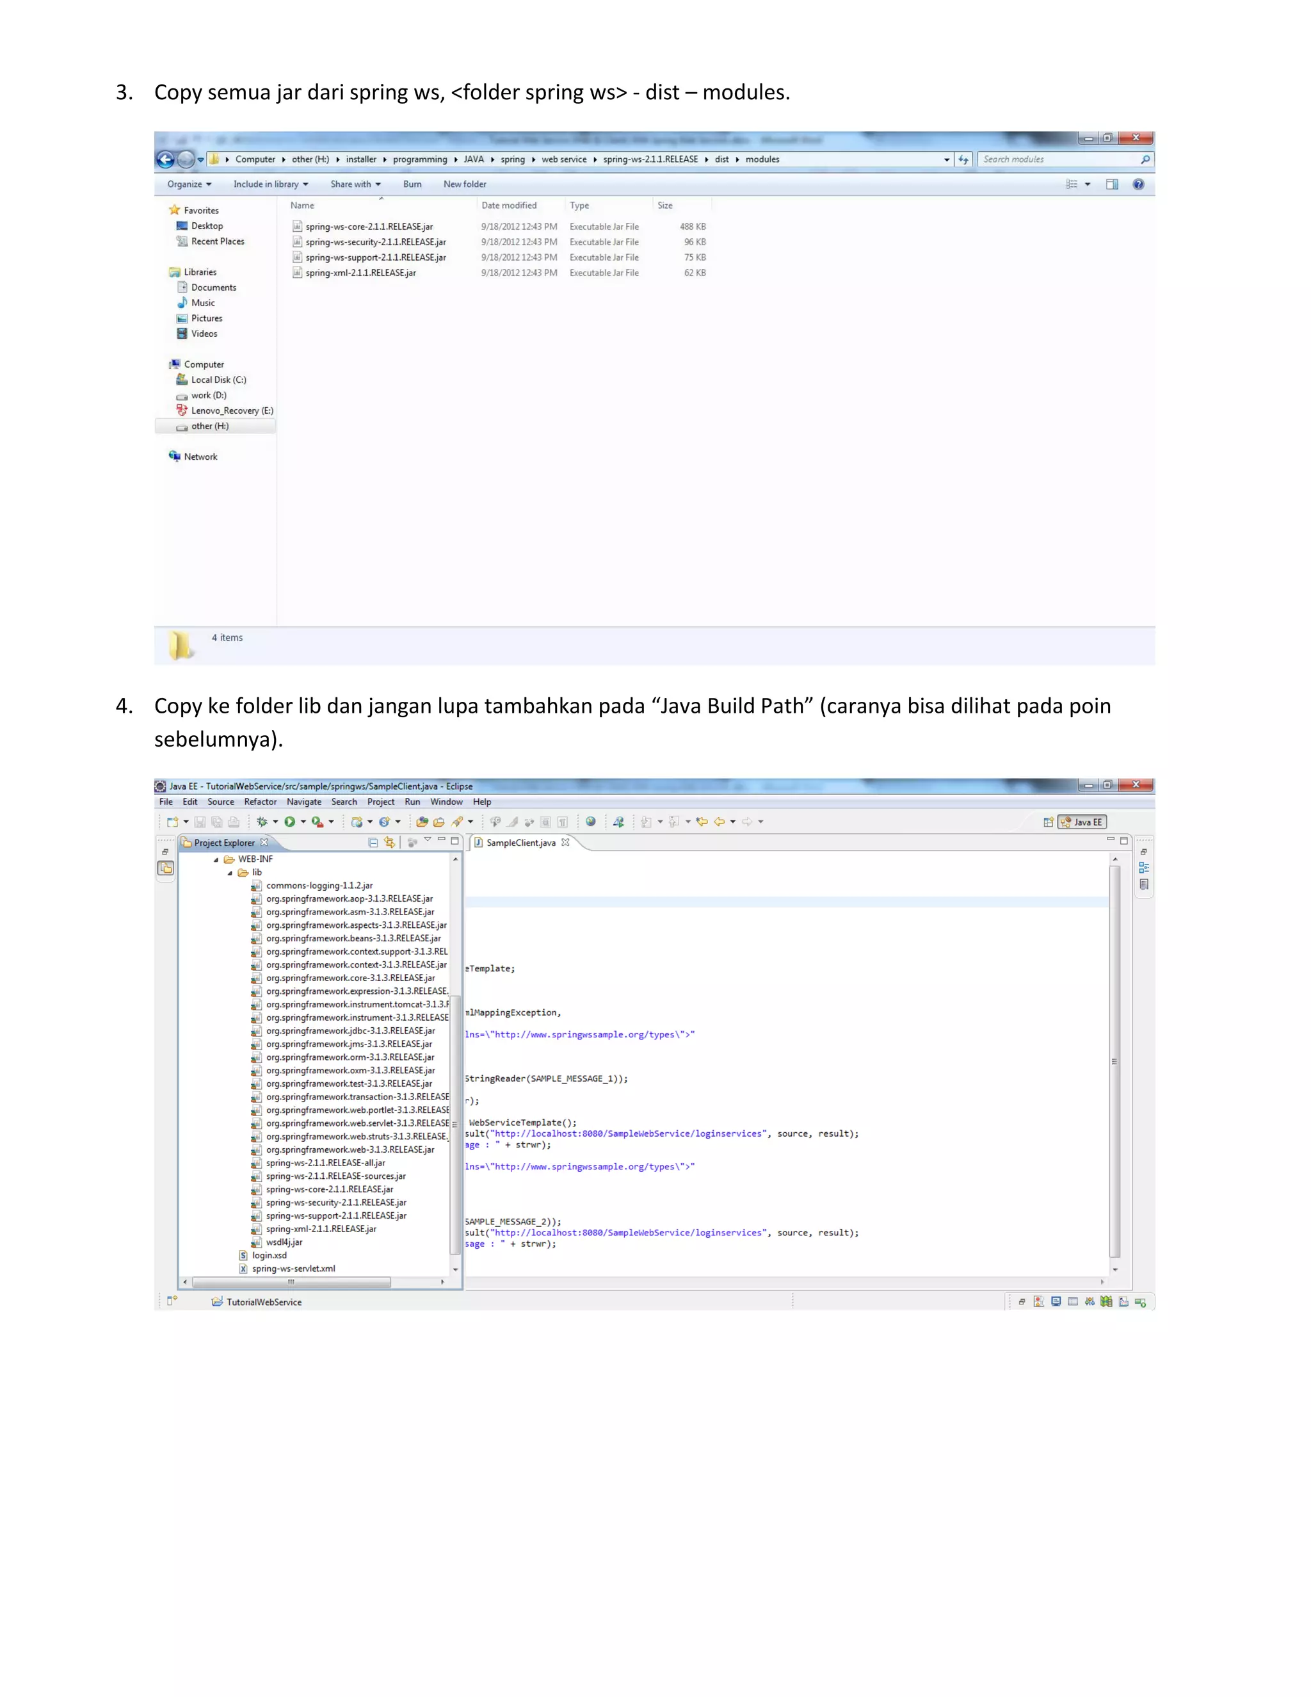Screen dimensions: 1311x1697
Task: Click the Open Type folder icon
Action: [x=422, y=822]
